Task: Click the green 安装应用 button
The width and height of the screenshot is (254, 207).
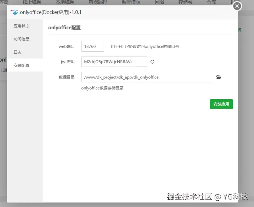Action: (221, 104)
